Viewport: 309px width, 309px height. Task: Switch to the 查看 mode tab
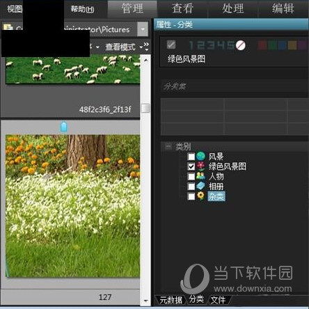click(x=182, y=9)
